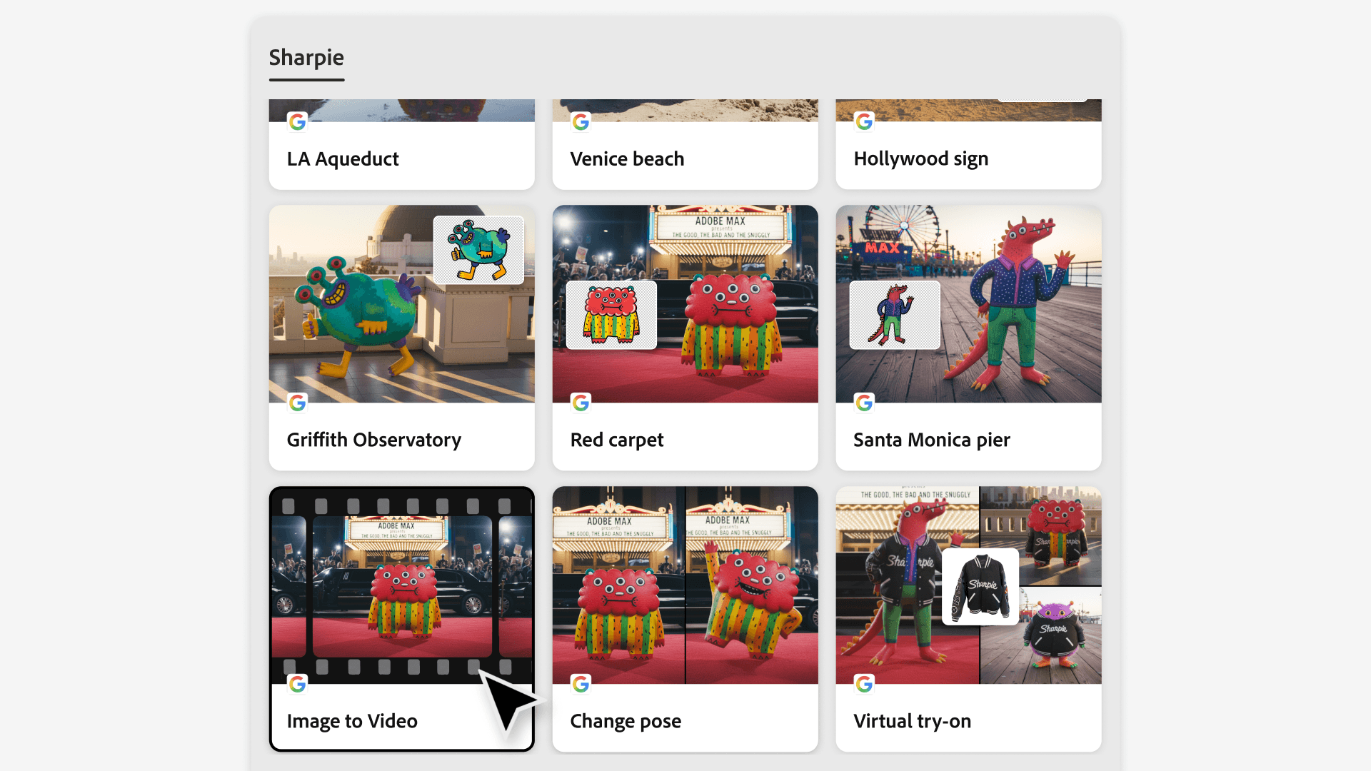This screenshot has height=771, width=1371.
Task: Click the Google icon on Image to Video card
Action: coord(297,684)
